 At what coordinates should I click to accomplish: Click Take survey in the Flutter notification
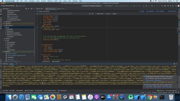click(149, 81)
